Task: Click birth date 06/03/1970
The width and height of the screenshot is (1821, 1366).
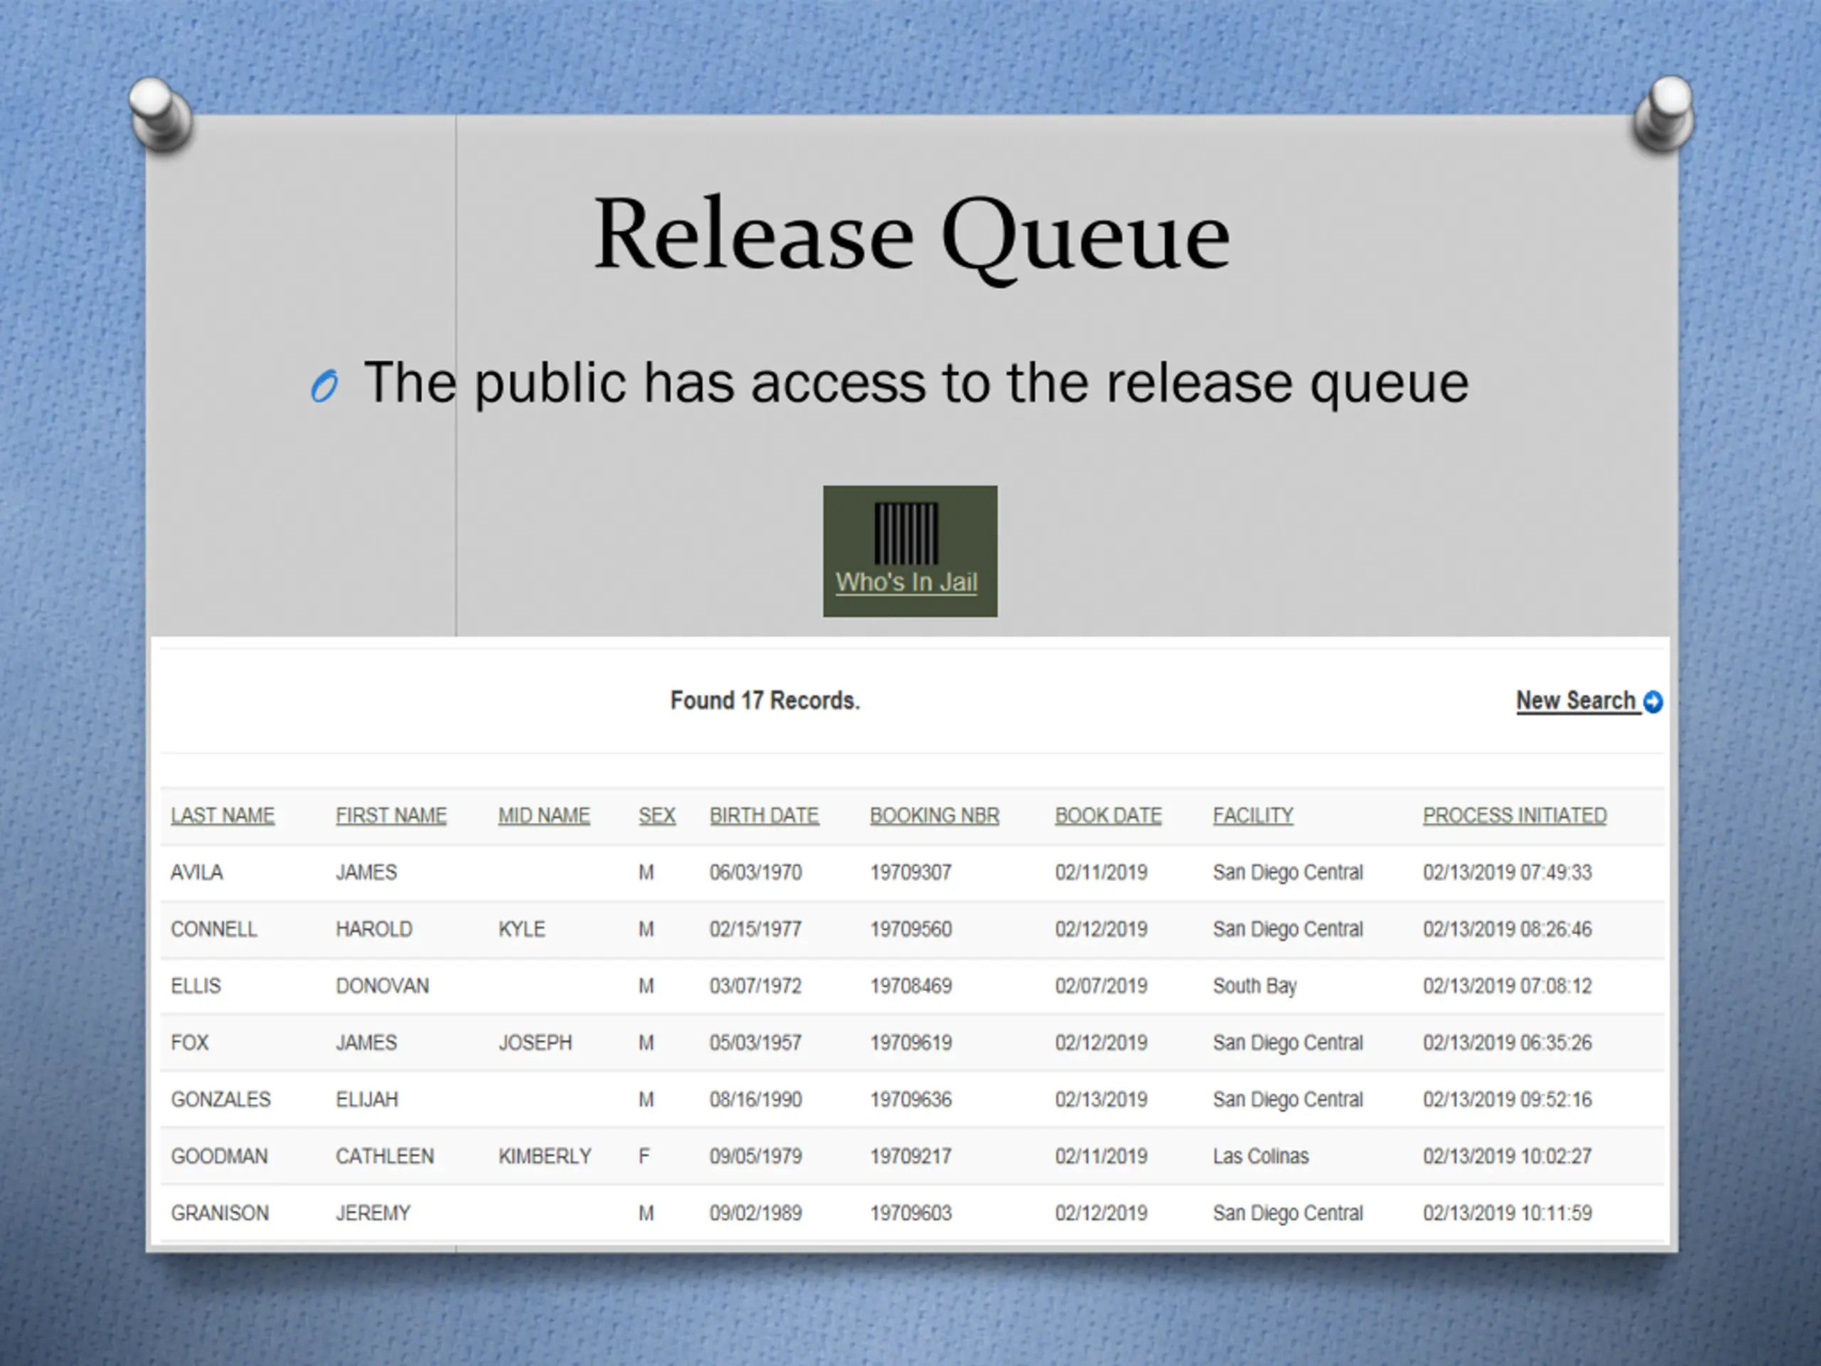Action: click(755, 873)
